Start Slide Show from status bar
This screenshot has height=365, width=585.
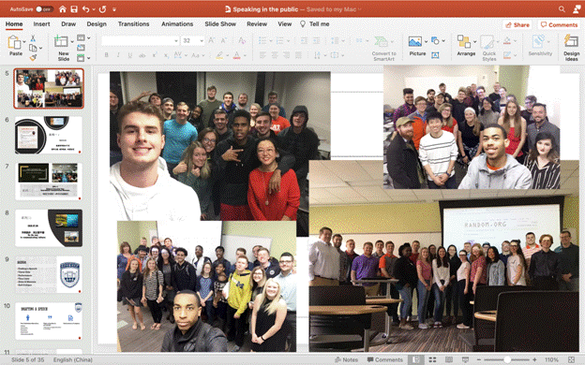[465, 359]
